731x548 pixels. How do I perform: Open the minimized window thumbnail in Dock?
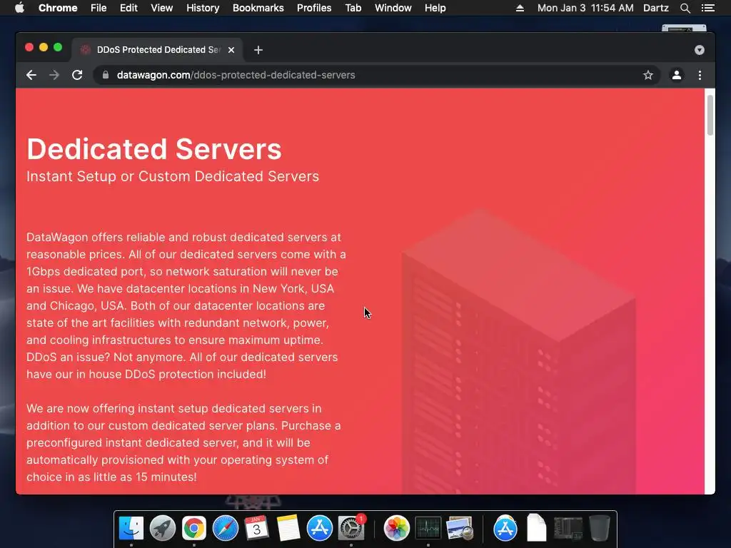[x=568, y=528]
